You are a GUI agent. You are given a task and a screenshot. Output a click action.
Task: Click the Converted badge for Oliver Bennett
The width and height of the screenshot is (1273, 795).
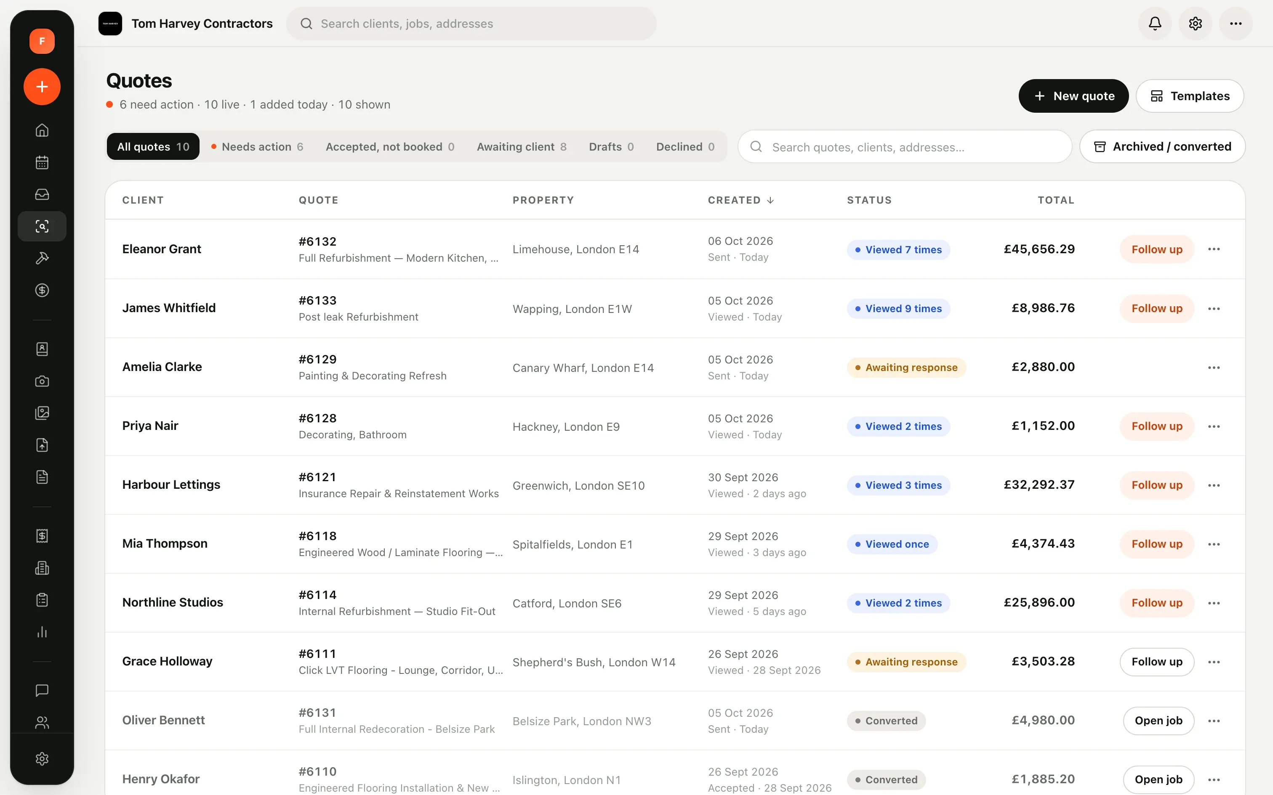(x=887, y=721)
